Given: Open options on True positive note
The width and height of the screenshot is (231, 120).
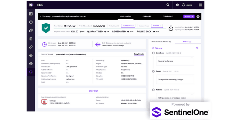Looking at the screenshot, I should tap(192, 76).
